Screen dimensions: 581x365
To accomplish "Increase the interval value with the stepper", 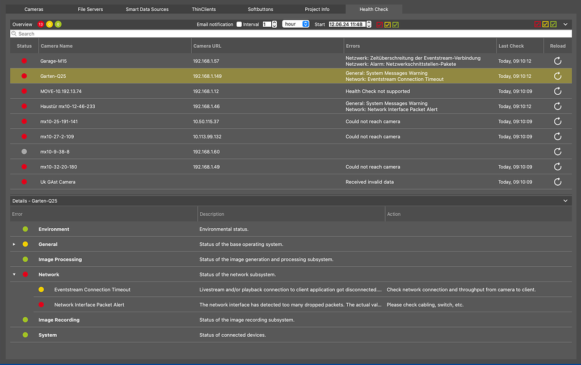I will tap(275, 23).
